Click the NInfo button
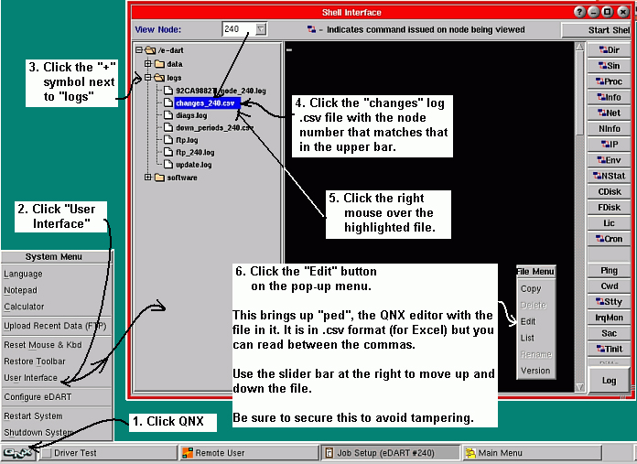The image size is (637, 464). (609, 129)
